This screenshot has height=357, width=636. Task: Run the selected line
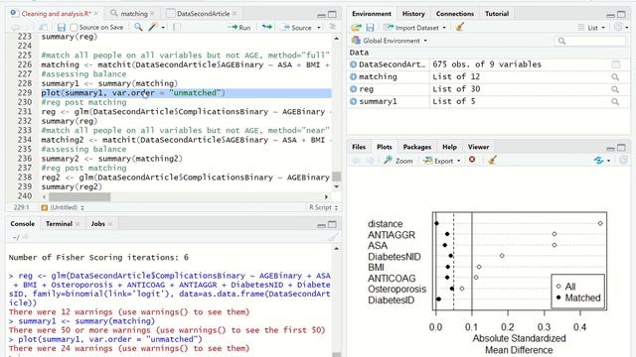pyautogui.click(x=239, y=28)
